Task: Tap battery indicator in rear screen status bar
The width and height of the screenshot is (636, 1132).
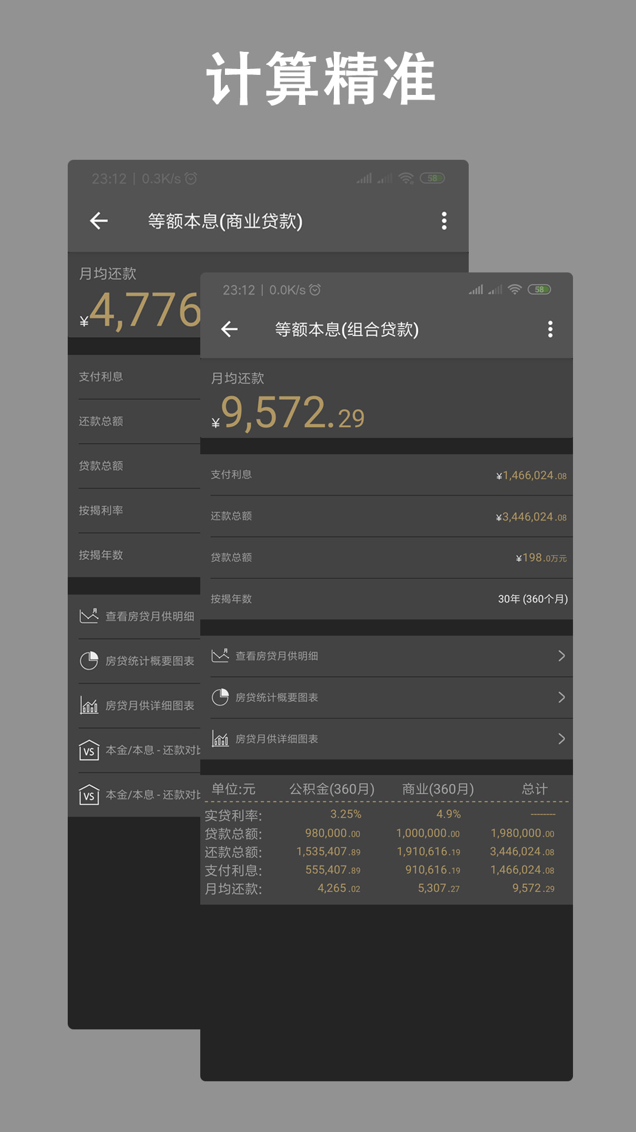Action: point(432,178)
